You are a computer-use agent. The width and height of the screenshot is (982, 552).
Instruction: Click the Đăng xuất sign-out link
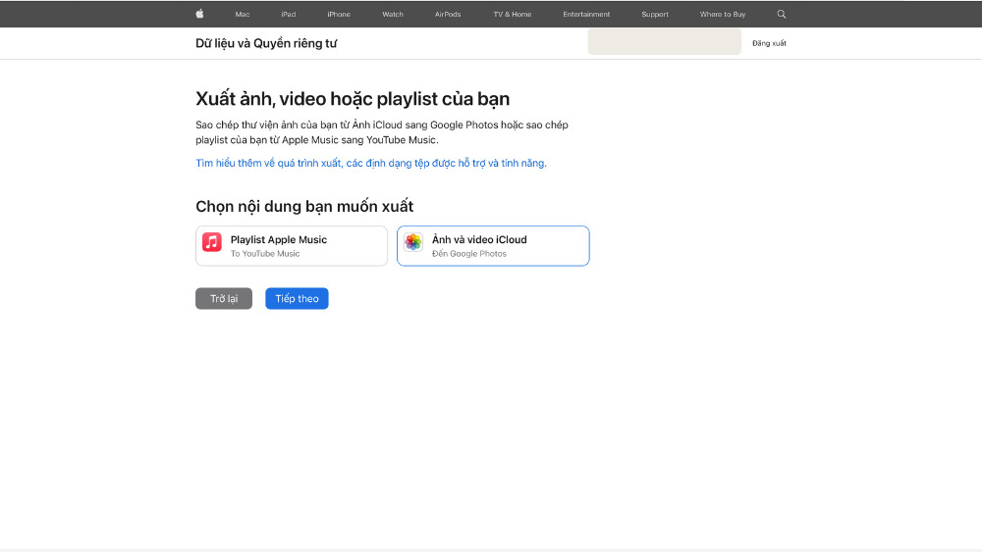tap(769, 43)
